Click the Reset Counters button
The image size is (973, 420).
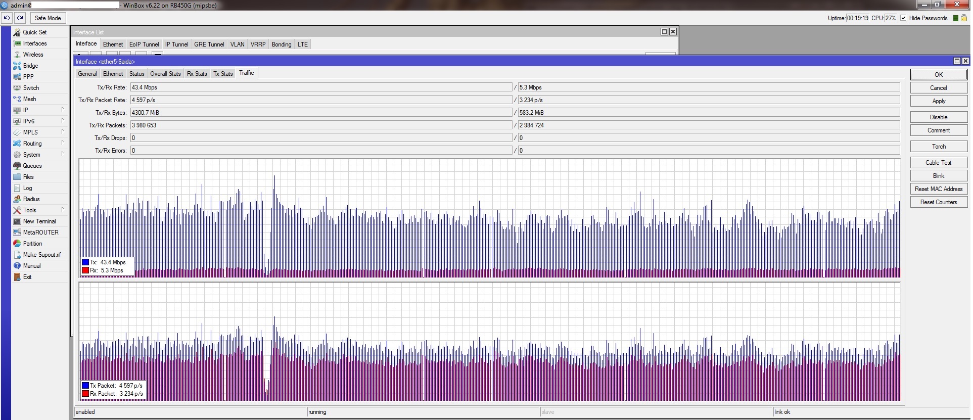coord(938,202)
